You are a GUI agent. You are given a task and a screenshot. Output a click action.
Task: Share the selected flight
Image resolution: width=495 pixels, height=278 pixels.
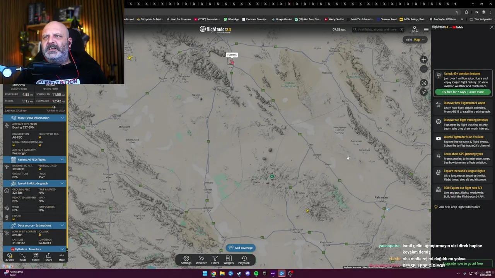tap(48, 257)
